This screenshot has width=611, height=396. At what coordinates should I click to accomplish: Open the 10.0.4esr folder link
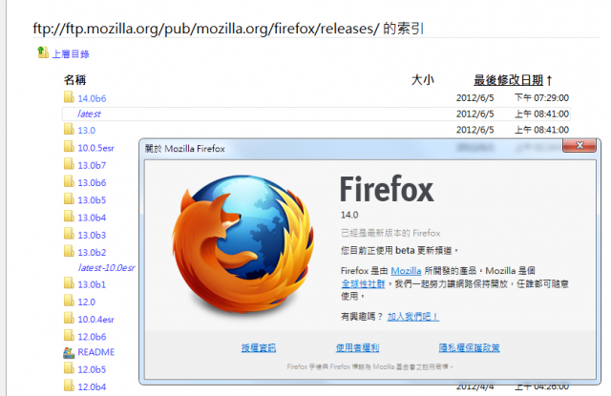[95, 320]
